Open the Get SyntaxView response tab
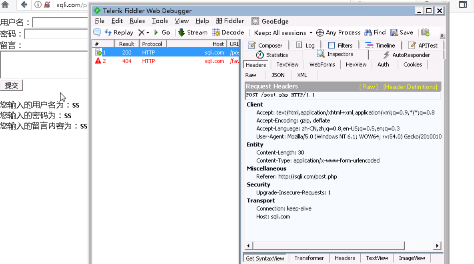Image resolution: width=474 pixels, height=264 pixels. [x=265, y=258]
